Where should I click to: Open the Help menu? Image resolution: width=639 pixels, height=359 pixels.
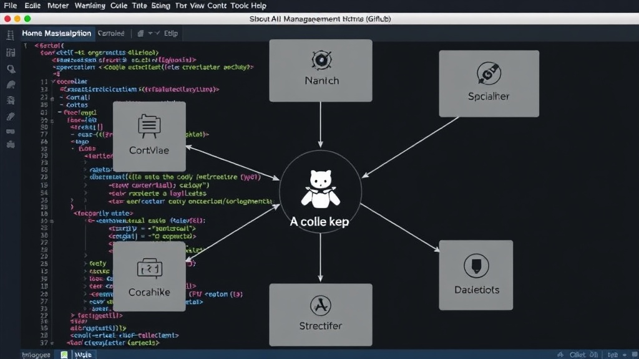tap(258, 6)
